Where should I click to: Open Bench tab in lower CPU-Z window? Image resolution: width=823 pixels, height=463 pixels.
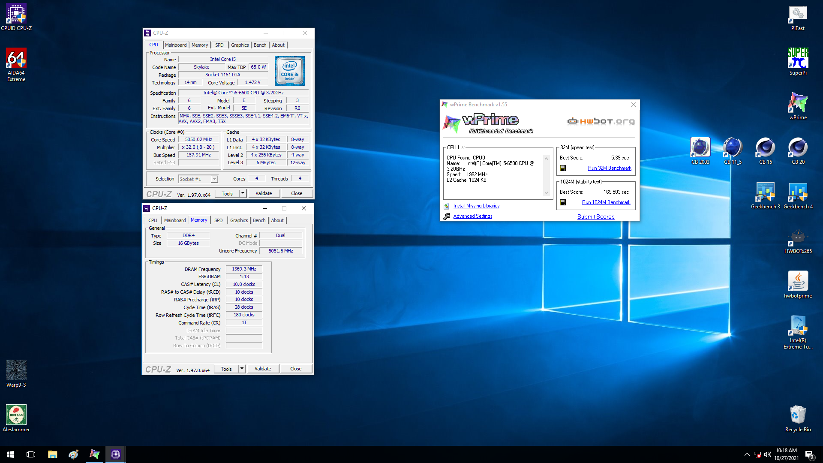259,220
